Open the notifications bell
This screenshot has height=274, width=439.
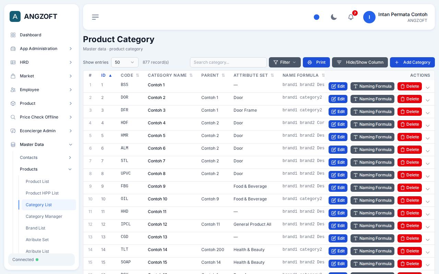click(351, 17)
